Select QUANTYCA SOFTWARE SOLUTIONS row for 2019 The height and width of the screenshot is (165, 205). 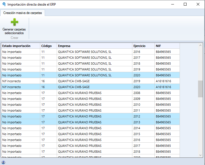[x=90, y=69]
